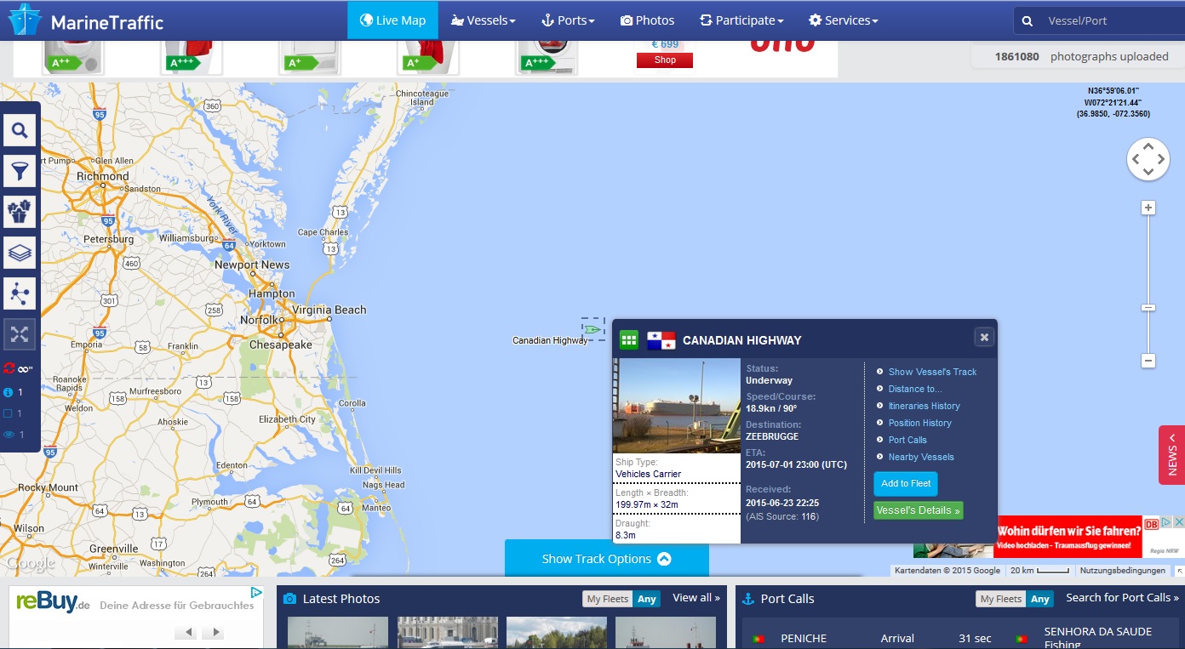Open the My Fleets sidebar tool

(20, 211)
